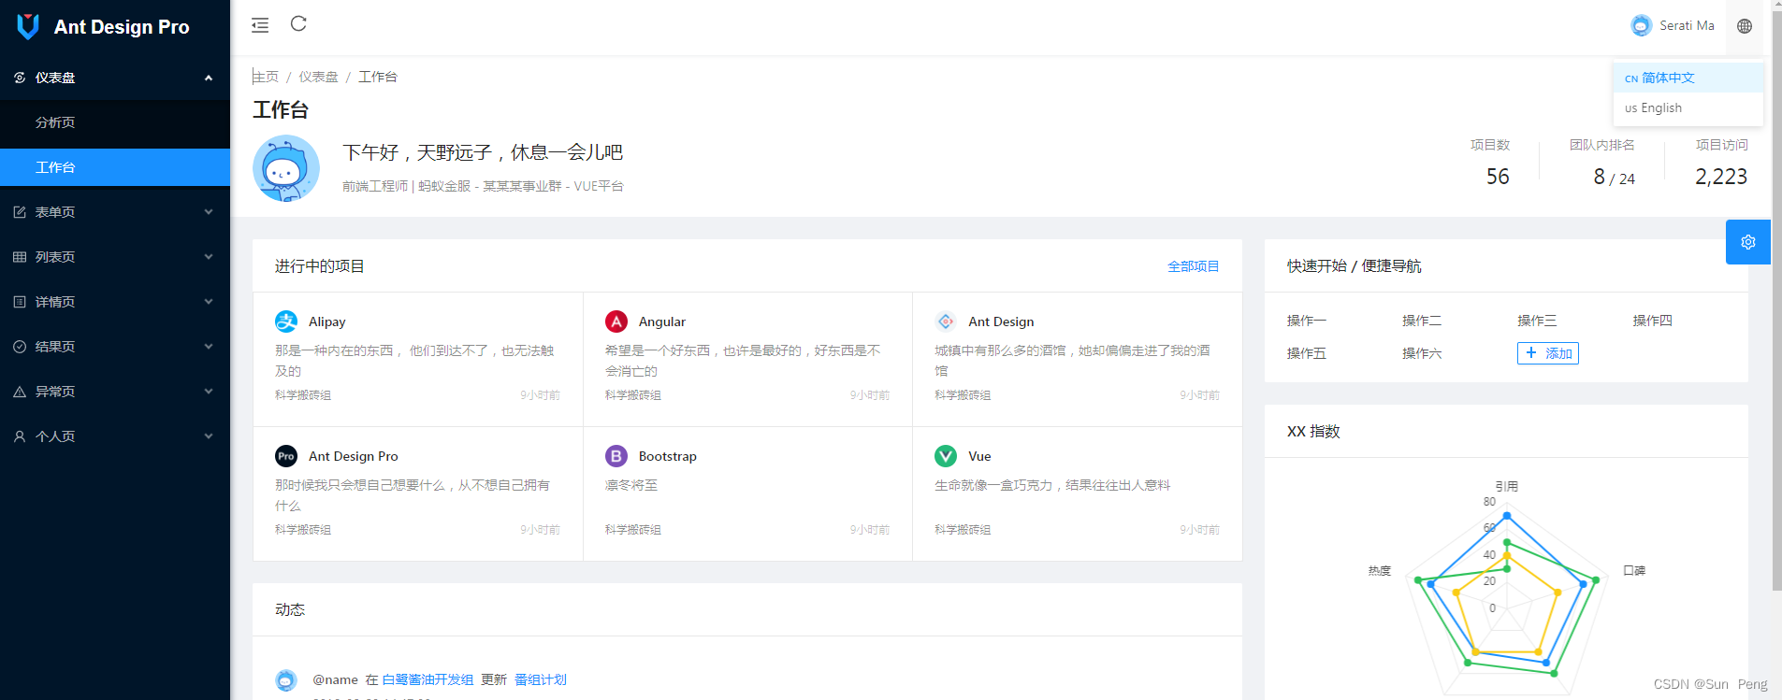The width and height of the screenshot is (1782, 700).
Task: Expand the 列表页 submenu chevron
Action: click(209, 257)
